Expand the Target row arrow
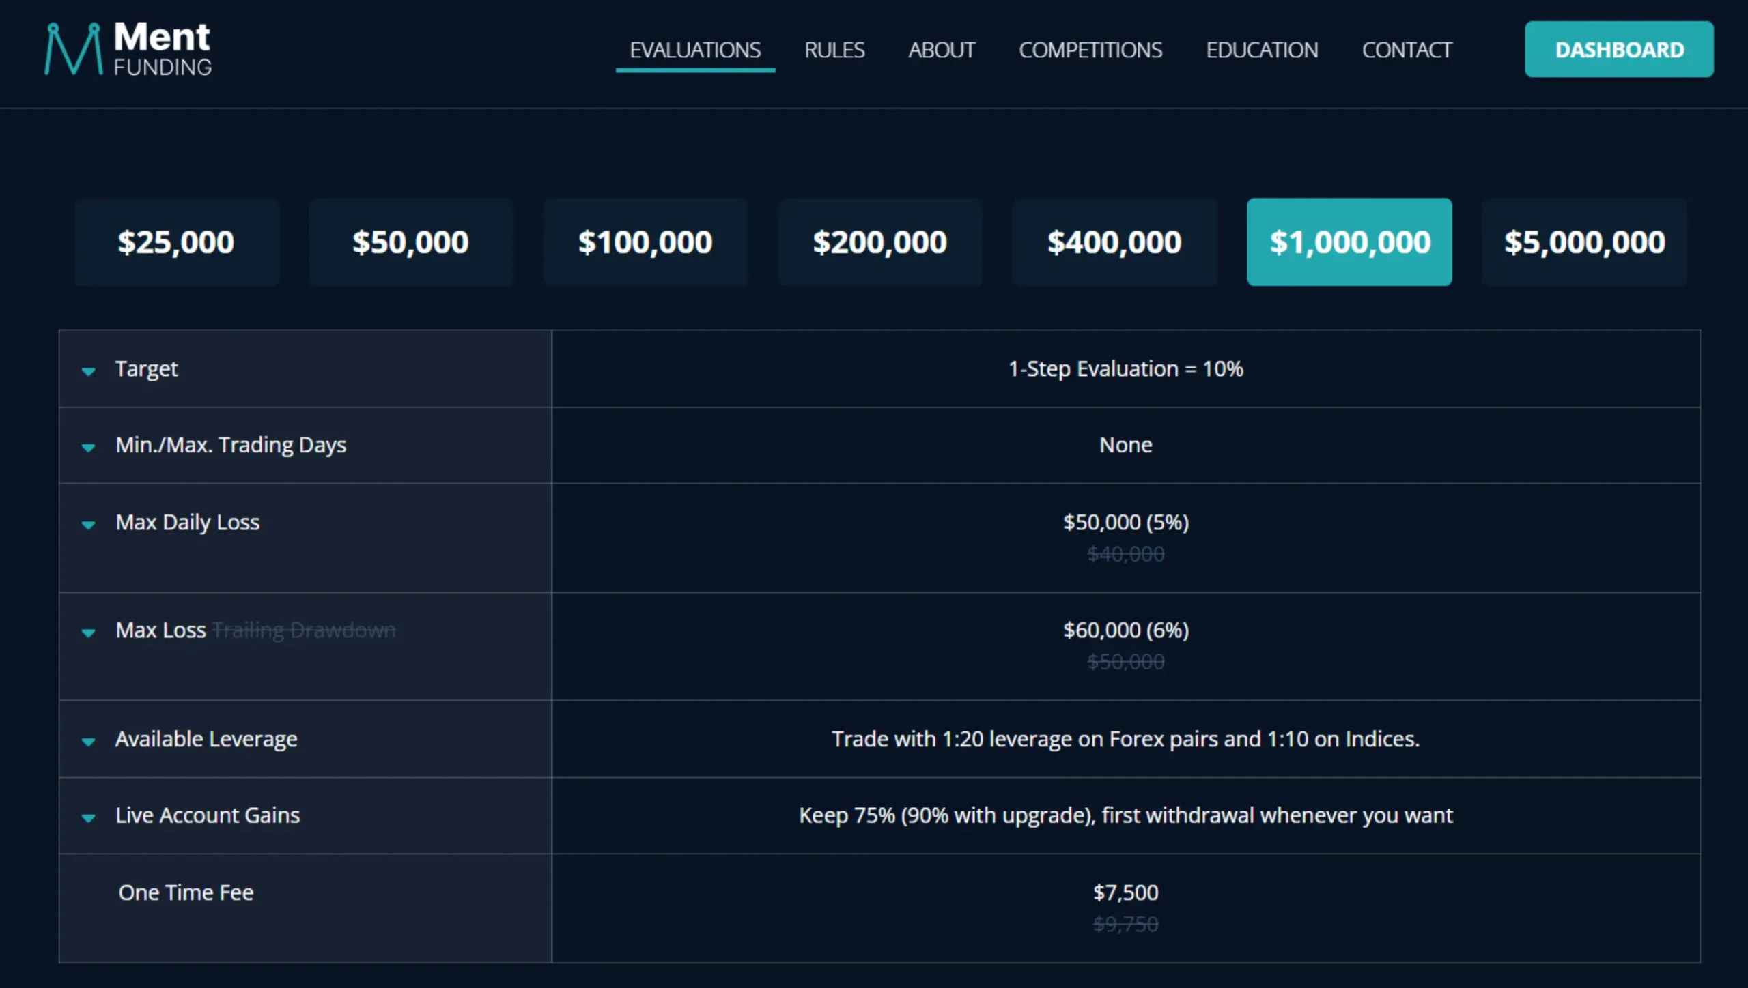This screenshot has height=988, width=1748. click(89, 371)
